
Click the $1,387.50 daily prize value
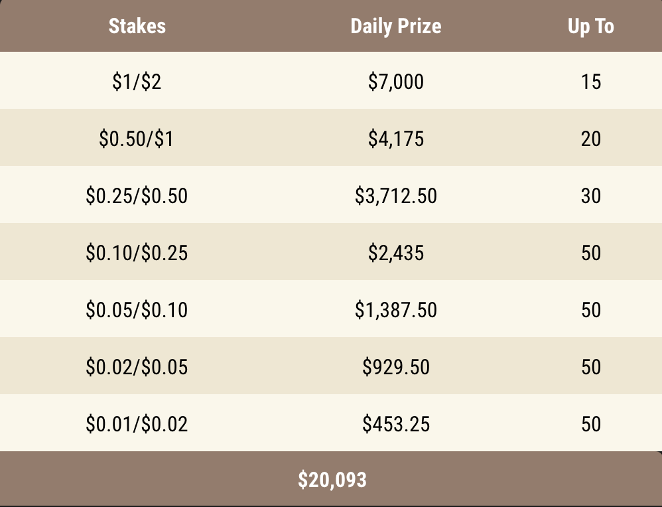point(395,310)
